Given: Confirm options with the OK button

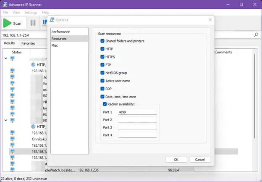Looking at the screenshot, I should (x=176, y=160).
